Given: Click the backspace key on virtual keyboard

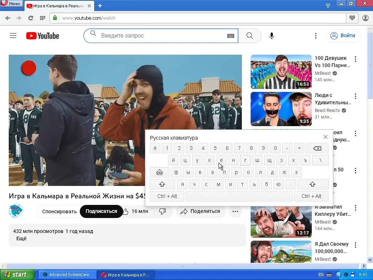Looking at the screenshot, I should [317, 148].
